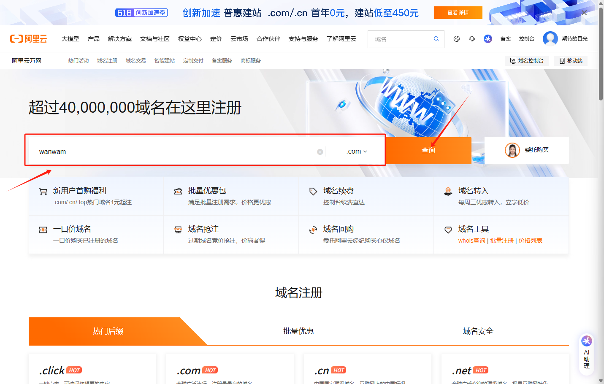
Task: Open the 域名控制台 button
Action: [x=527, y=61]
